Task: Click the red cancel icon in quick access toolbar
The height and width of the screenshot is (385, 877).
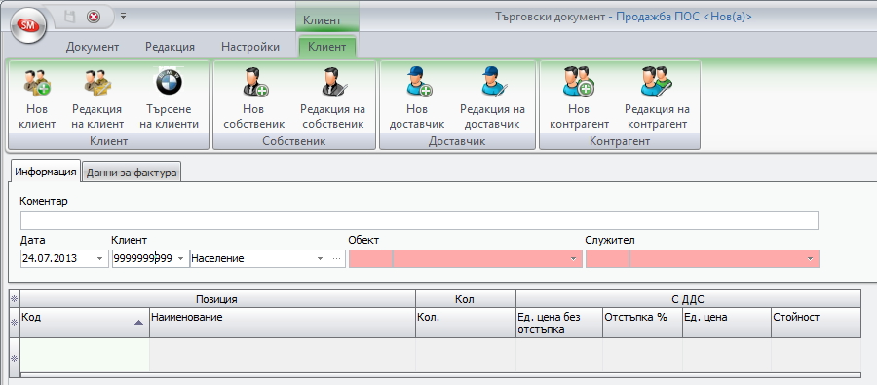Action: coord(94,17)
